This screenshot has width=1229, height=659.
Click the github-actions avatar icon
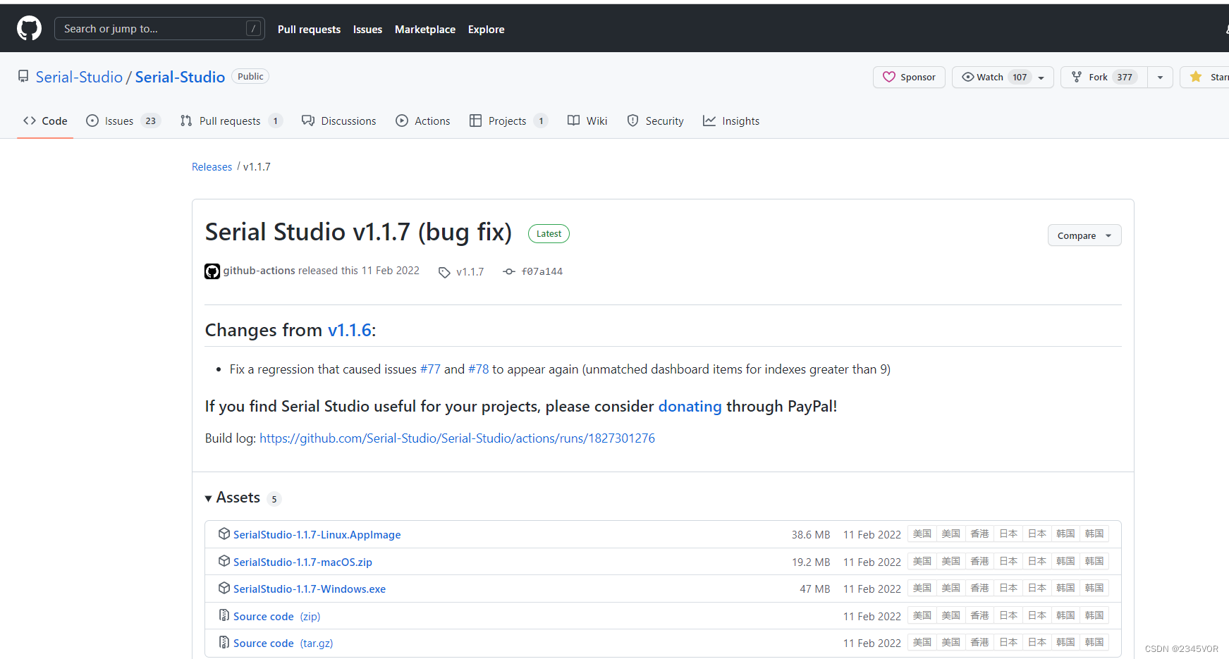click(x=212, y=271)
